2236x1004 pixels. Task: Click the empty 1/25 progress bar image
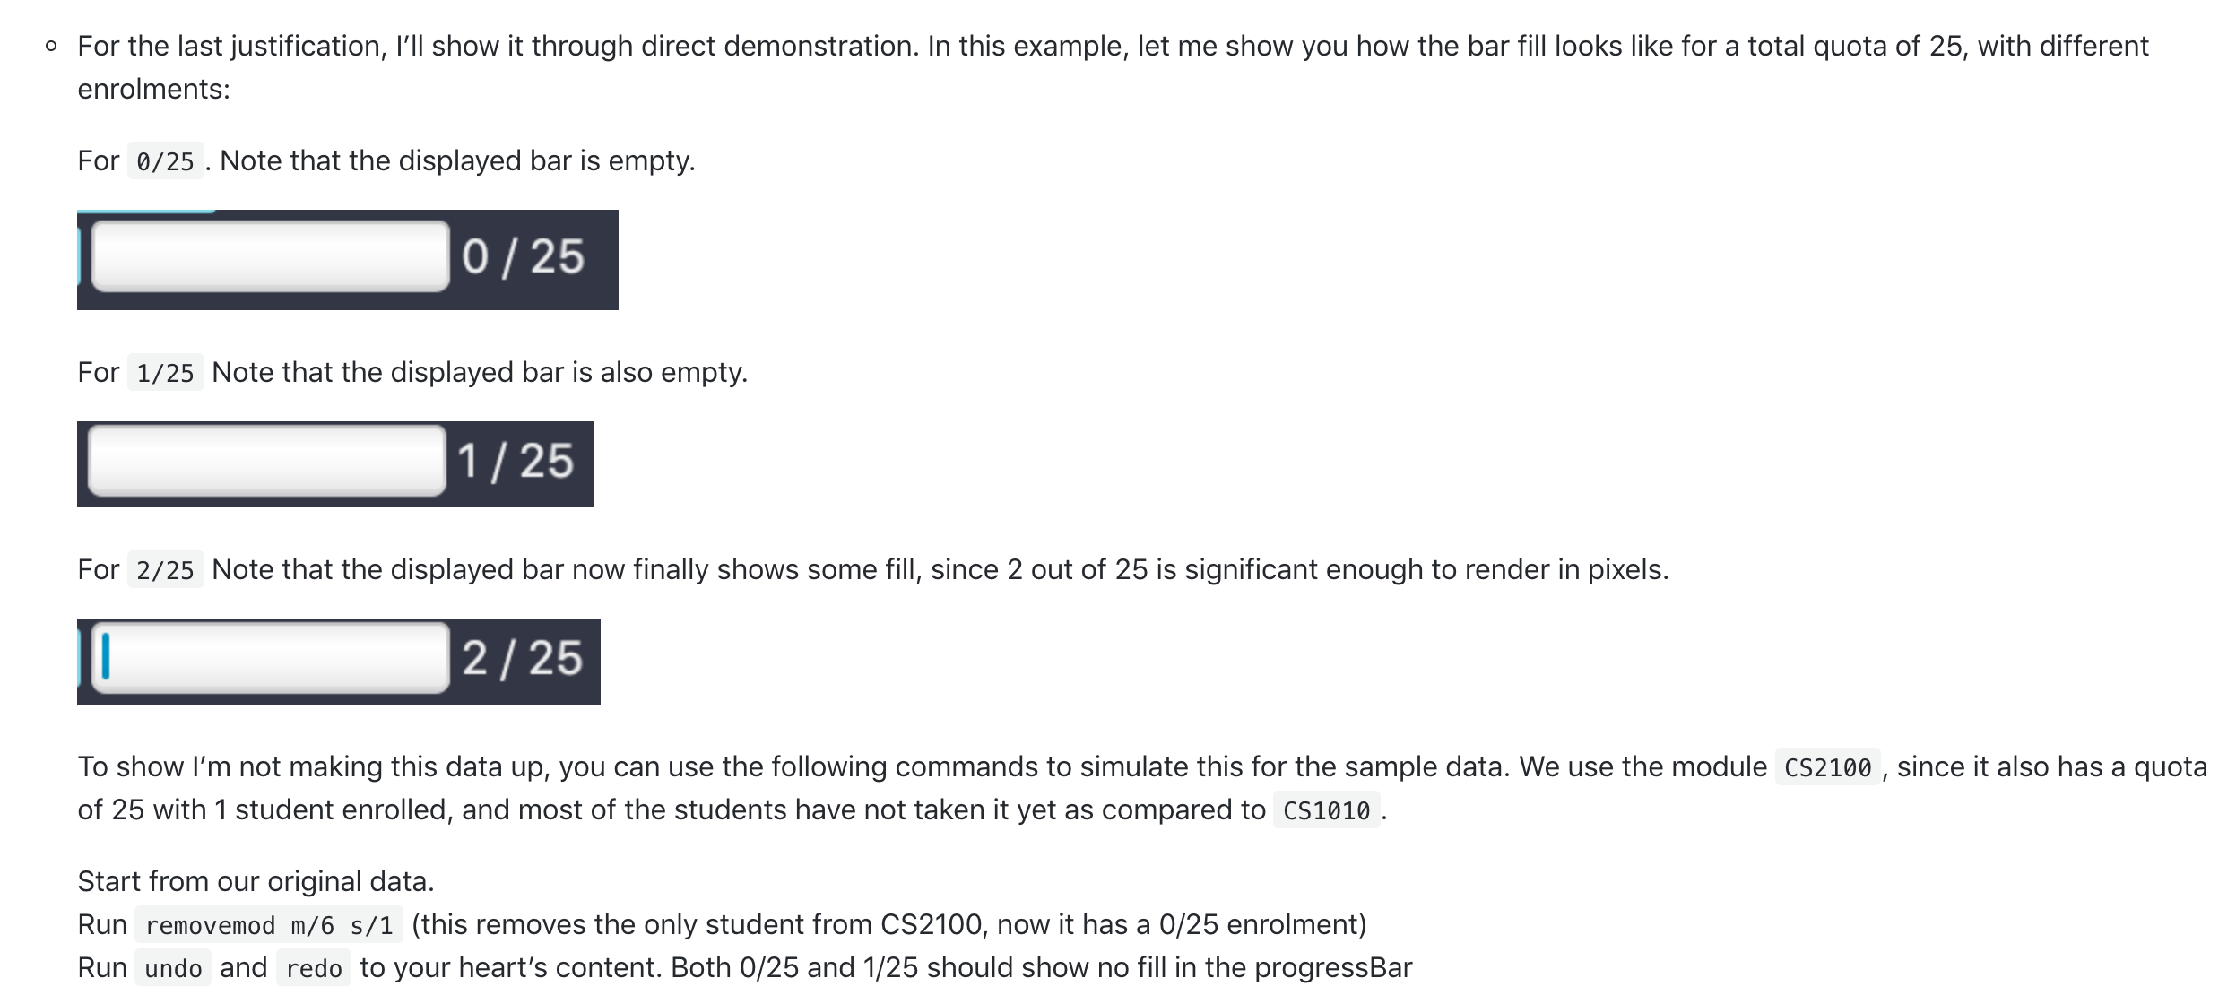(x=335, y=464)
